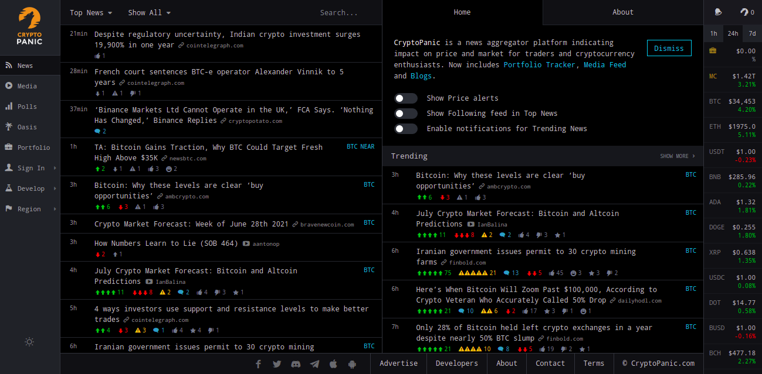Open the BTC $34,453 price row
Screen dimensions: 762x374
click(x=733, y=105)
